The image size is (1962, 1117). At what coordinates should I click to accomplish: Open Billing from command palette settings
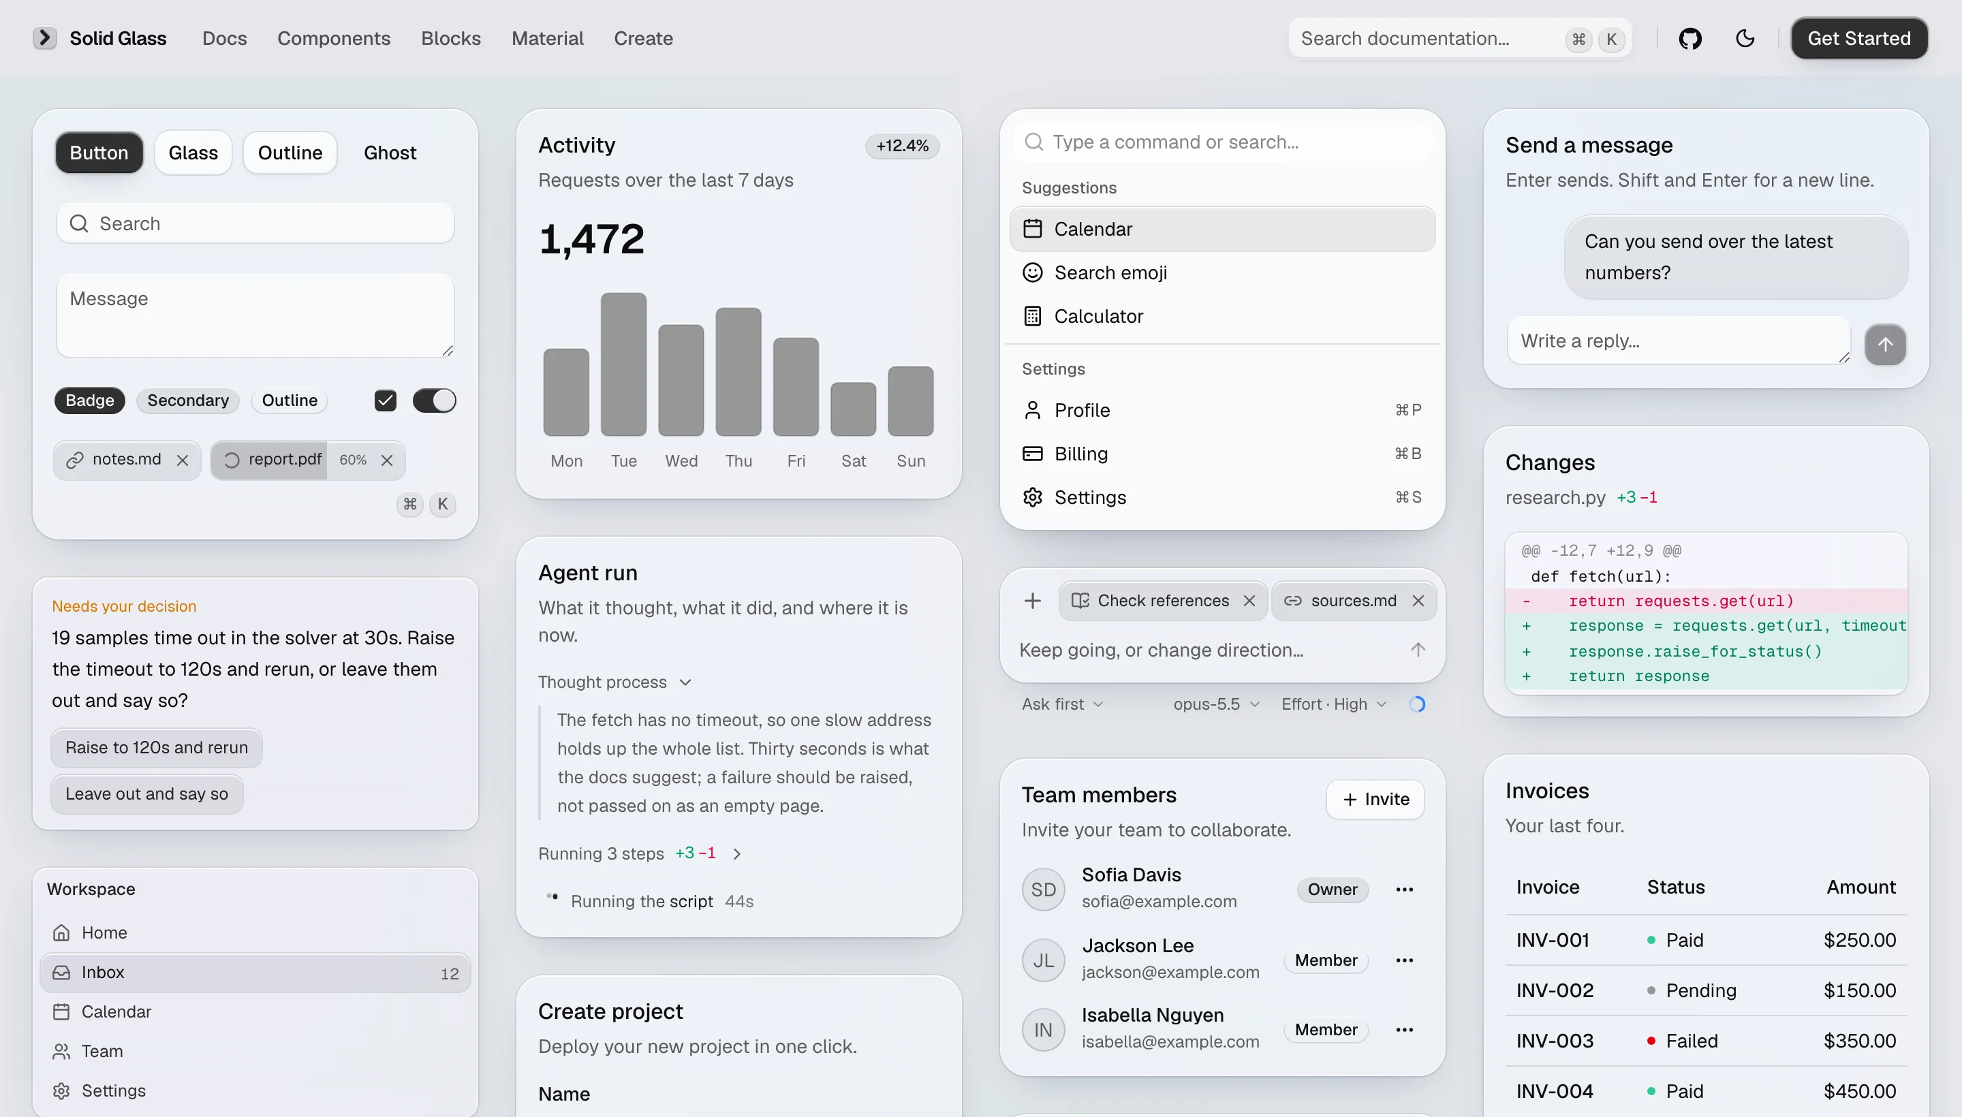[x=1222, y=454]
